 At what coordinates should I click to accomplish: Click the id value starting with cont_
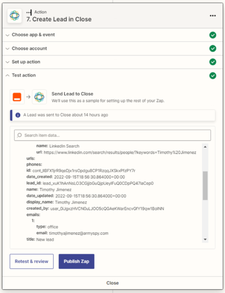(x=84, y=171)
